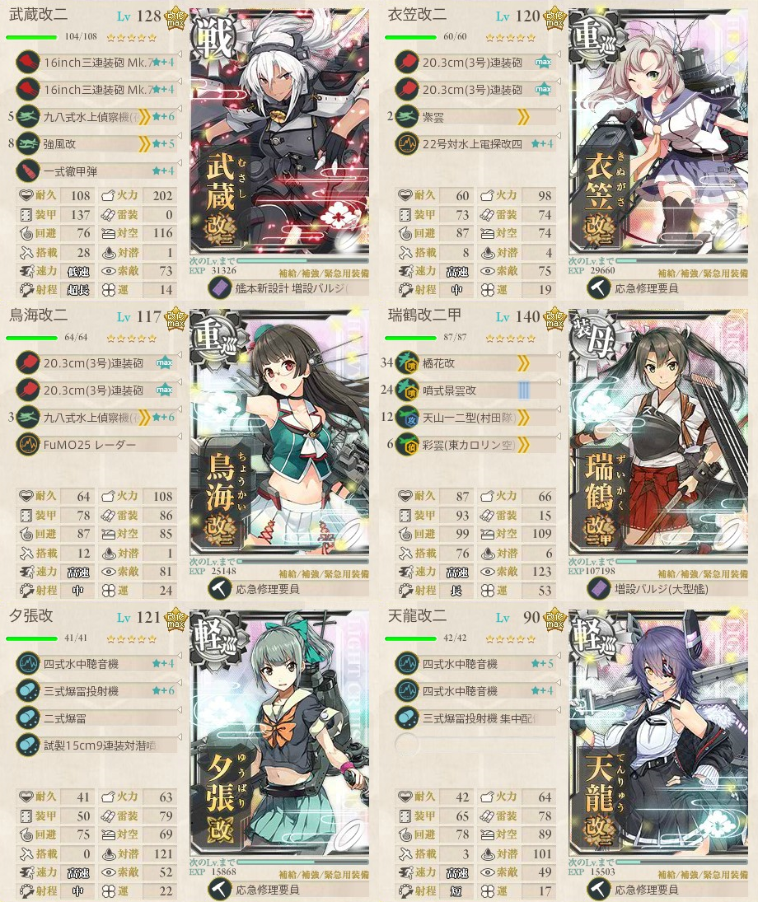This screenshot has height=902, width=758.
Task: Open Zuikaku Kai Ni A character card
Action: [658, 433]
